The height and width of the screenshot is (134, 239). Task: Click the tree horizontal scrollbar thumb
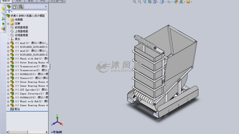(18, 132)
